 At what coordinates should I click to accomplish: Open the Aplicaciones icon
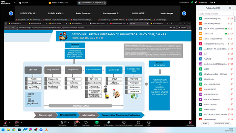point(139,122)
